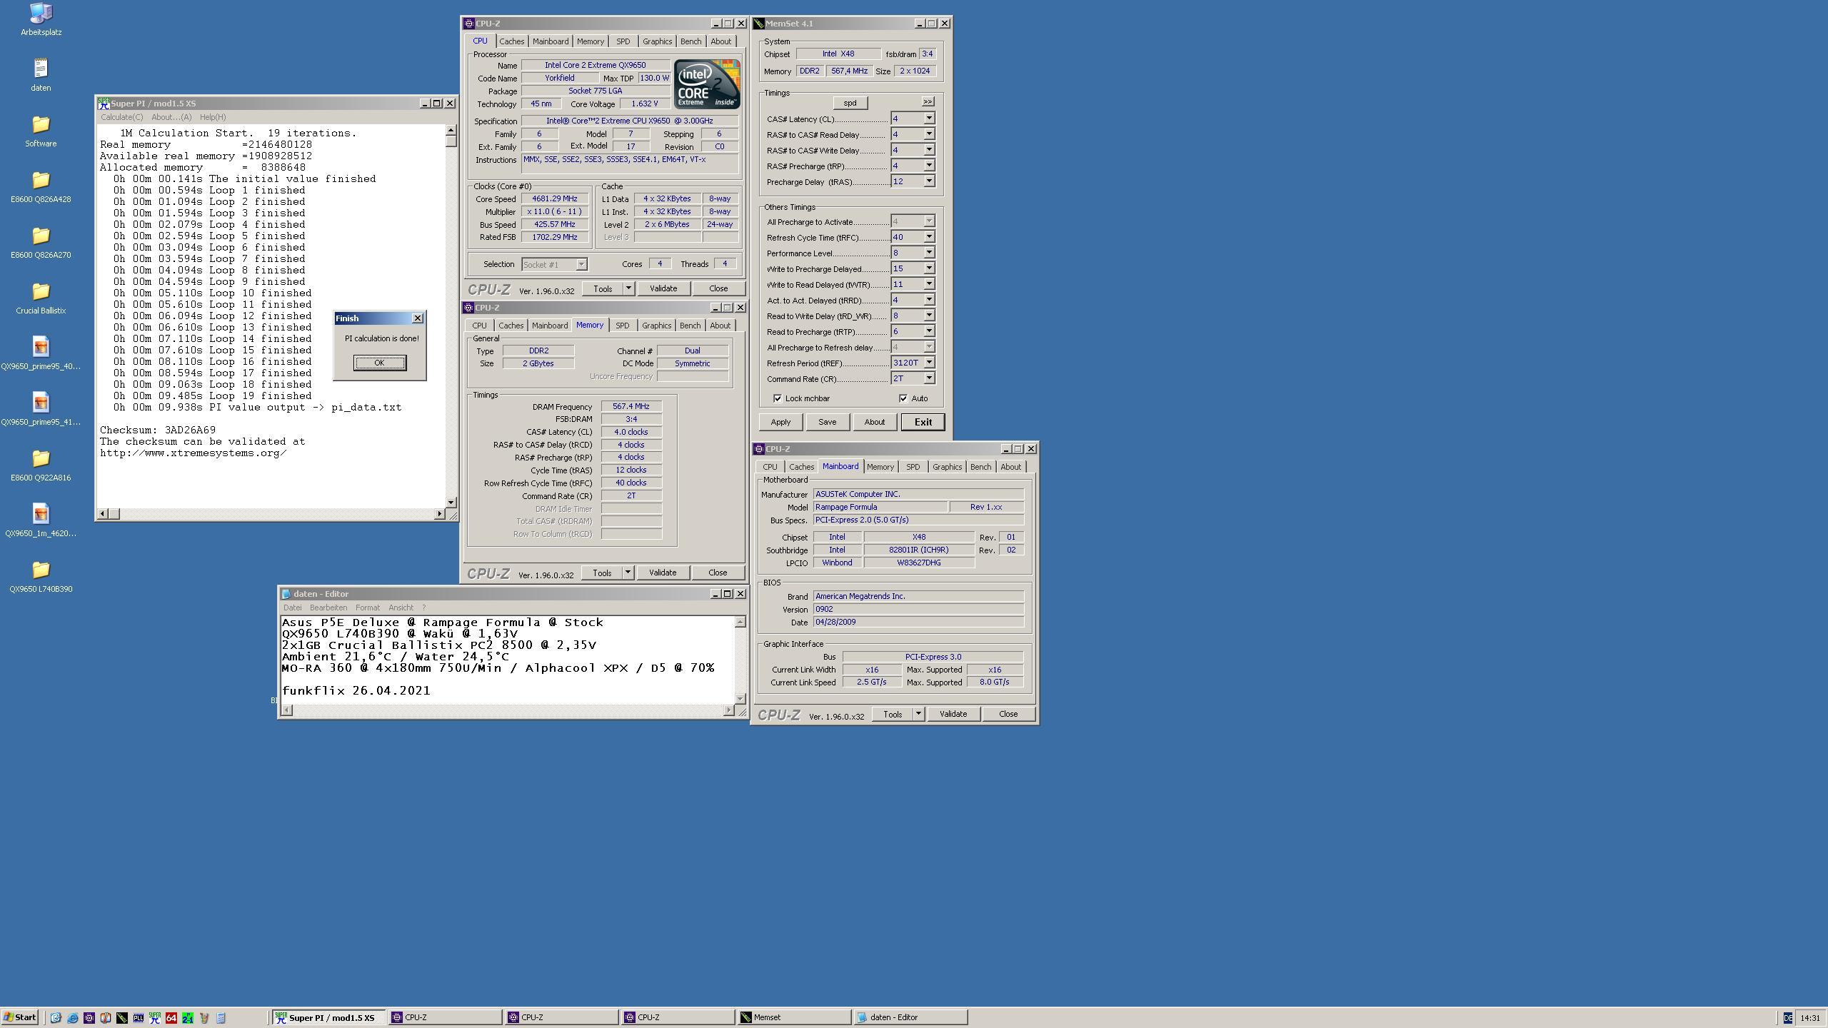Screen dimensions: 1828x1028
Task: Click the Intel Core 2 Extreme logo
Action: (707, 84)
